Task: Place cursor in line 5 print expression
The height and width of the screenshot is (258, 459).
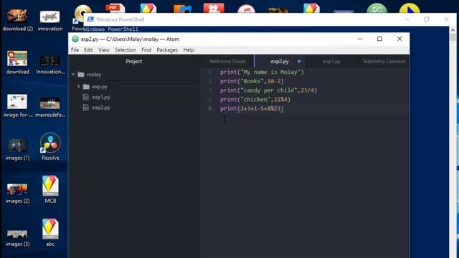Action: [x=252, y=108]
